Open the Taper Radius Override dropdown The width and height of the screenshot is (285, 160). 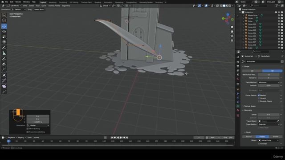tap(269, 124)
